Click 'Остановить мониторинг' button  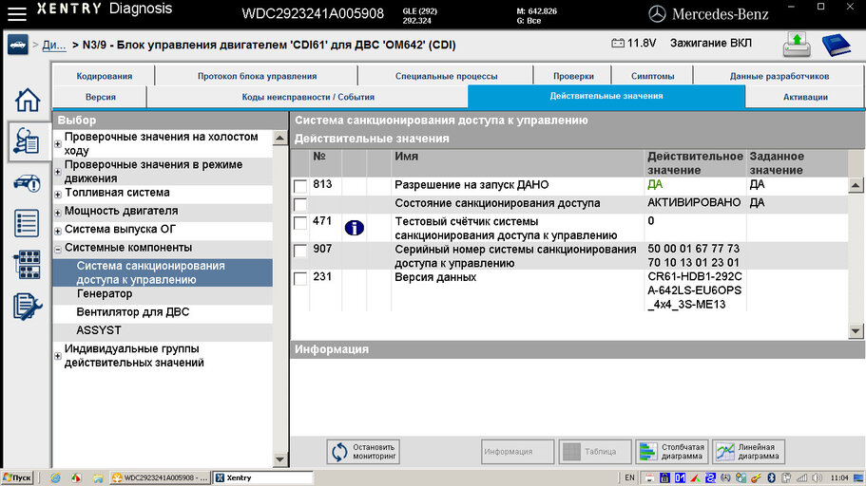click(x=363, y=452)
